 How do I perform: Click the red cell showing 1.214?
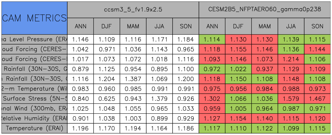(x=291, y=59)
